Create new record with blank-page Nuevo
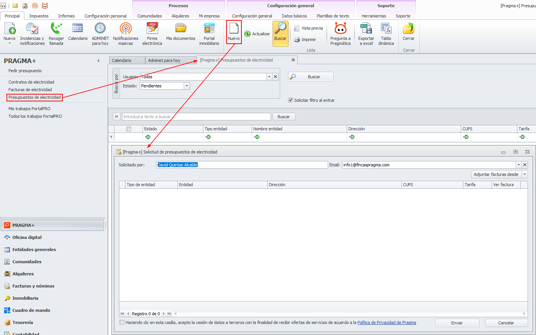The image size is (536, 335). point(234,32)
